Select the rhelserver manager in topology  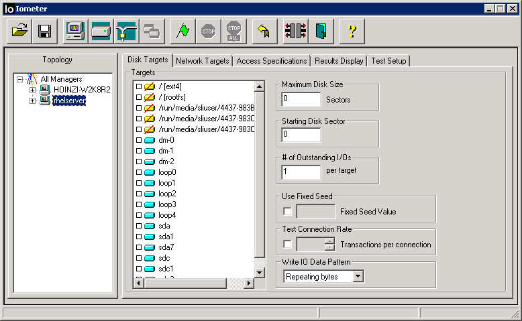tap(70, 101)
